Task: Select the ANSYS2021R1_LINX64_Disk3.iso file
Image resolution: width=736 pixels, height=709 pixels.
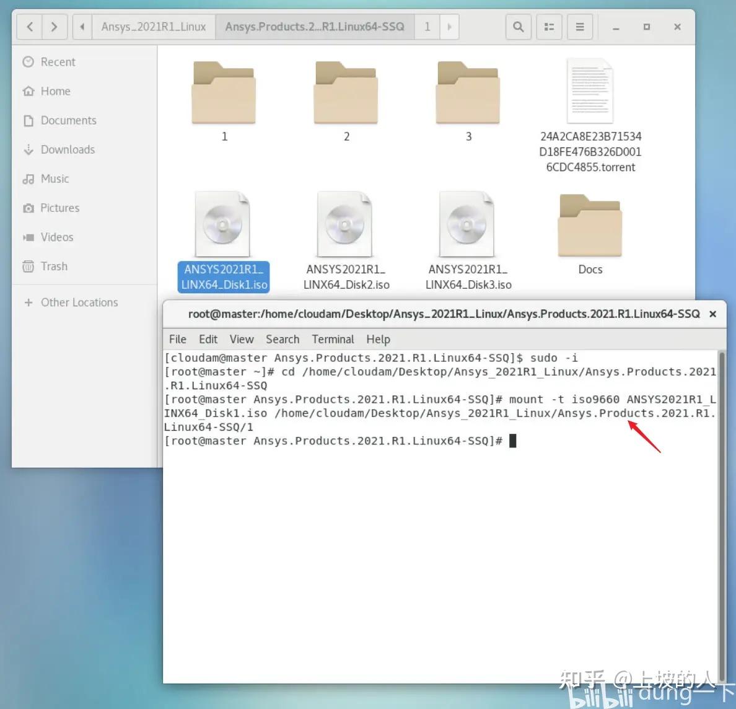Action: (x=468, y=223)
